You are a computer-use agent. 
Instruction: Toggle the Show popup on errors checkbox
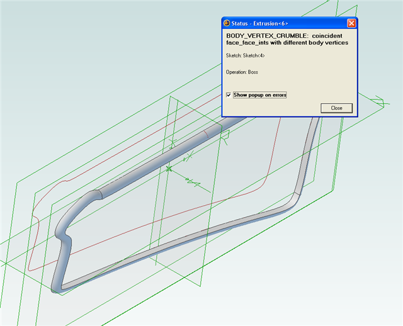point(229,95)
